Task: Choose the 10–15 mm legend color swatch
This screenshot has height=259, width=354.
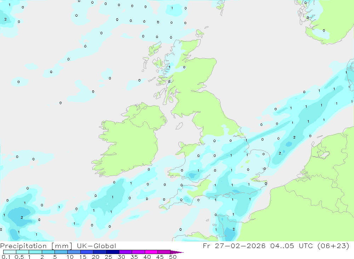Action: (74, 252)
